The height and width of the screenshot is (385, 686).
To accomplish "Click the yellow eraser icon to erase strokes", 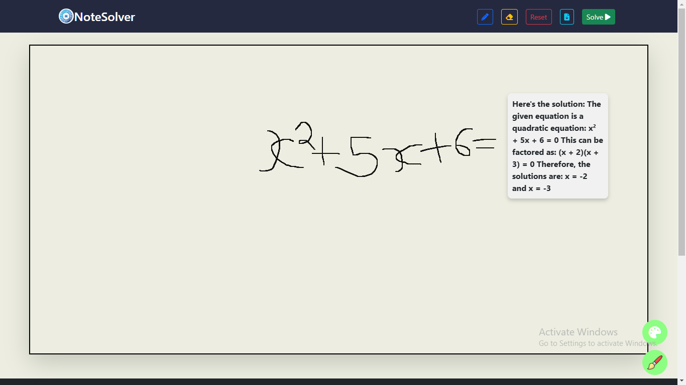I will (x=509, y=17).
